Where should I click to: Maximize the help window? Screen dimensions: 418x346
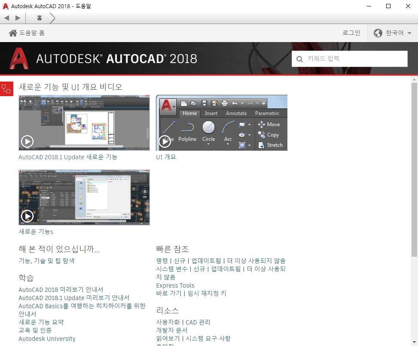(388, 6)
